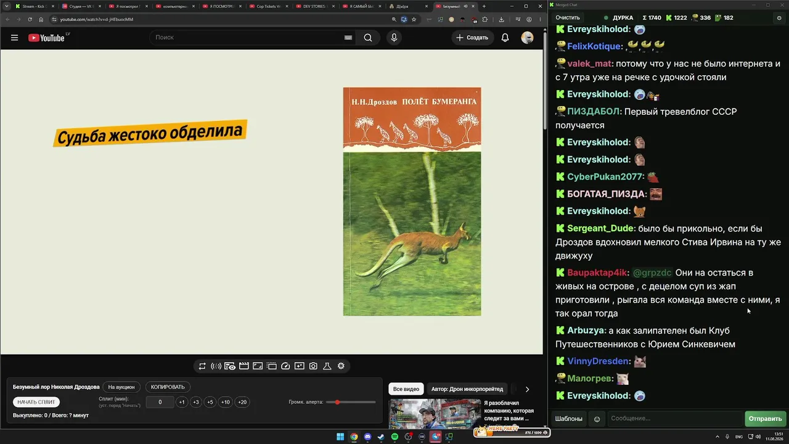
Task: Click username CyberPukan2077 in chat
Action: (x=605, y=177)
